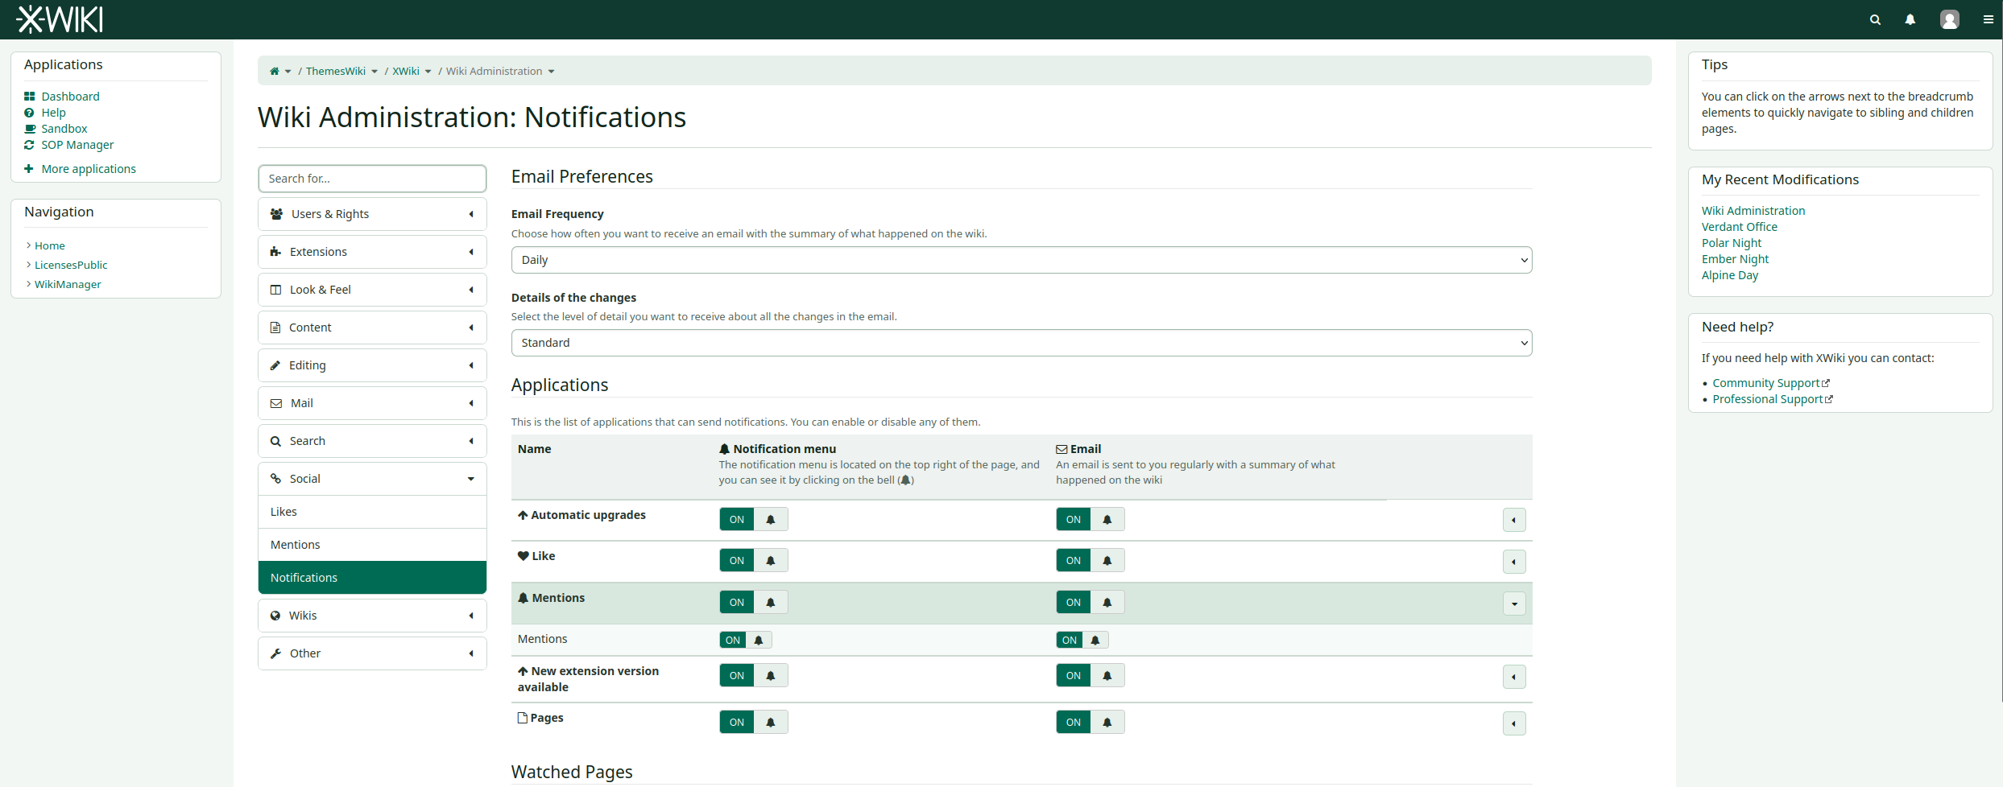Viewport: 2003px width, 787px height.
Task: Open the Ember Night link
Action: [x=1735, y=259]
